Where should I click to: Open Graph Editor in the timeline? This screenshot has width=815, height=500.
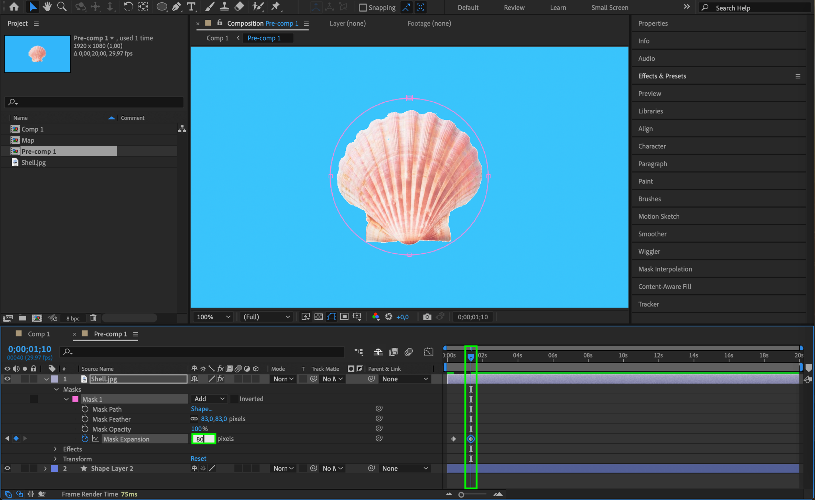[428, 352]
